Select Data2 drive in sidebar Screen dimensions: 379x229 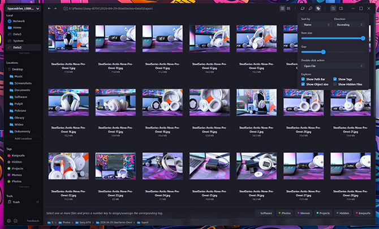[x=23, y=47]
